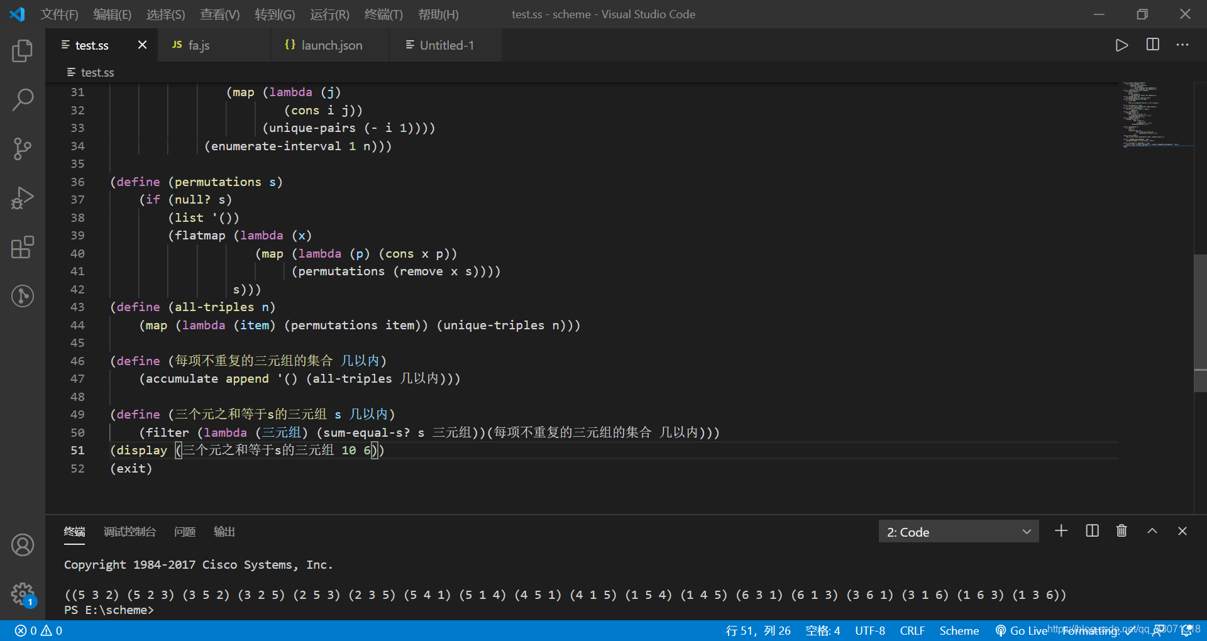1207x641 pixels.
Task: Select the 调试控制台 panel tab
Action: click(x=130, y=532)
